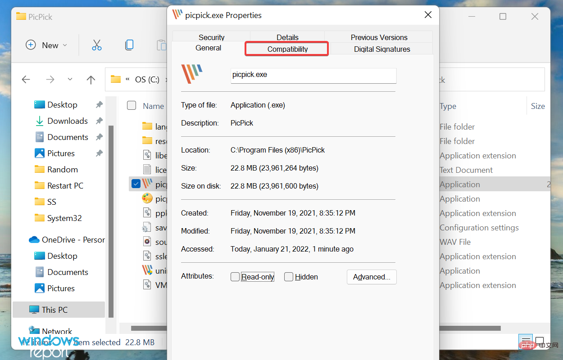Go up one folder level
The image size is (563, 360).
(x=91, y=80)
